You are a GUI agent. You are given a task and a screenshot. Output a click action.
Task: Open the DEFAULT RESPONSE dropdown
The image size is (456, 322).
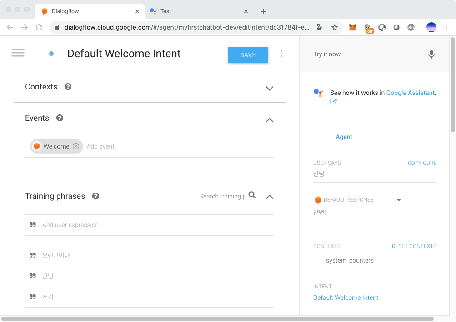(x=399, y=200)
